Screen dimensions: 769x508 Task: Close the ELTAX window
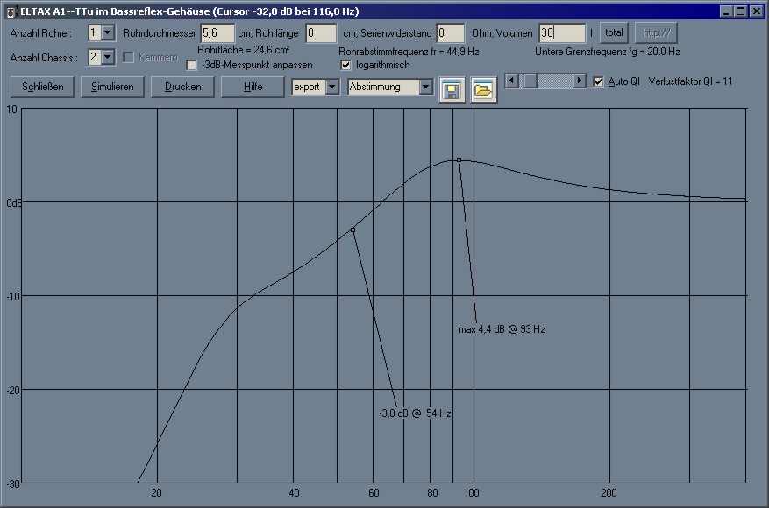757,11
